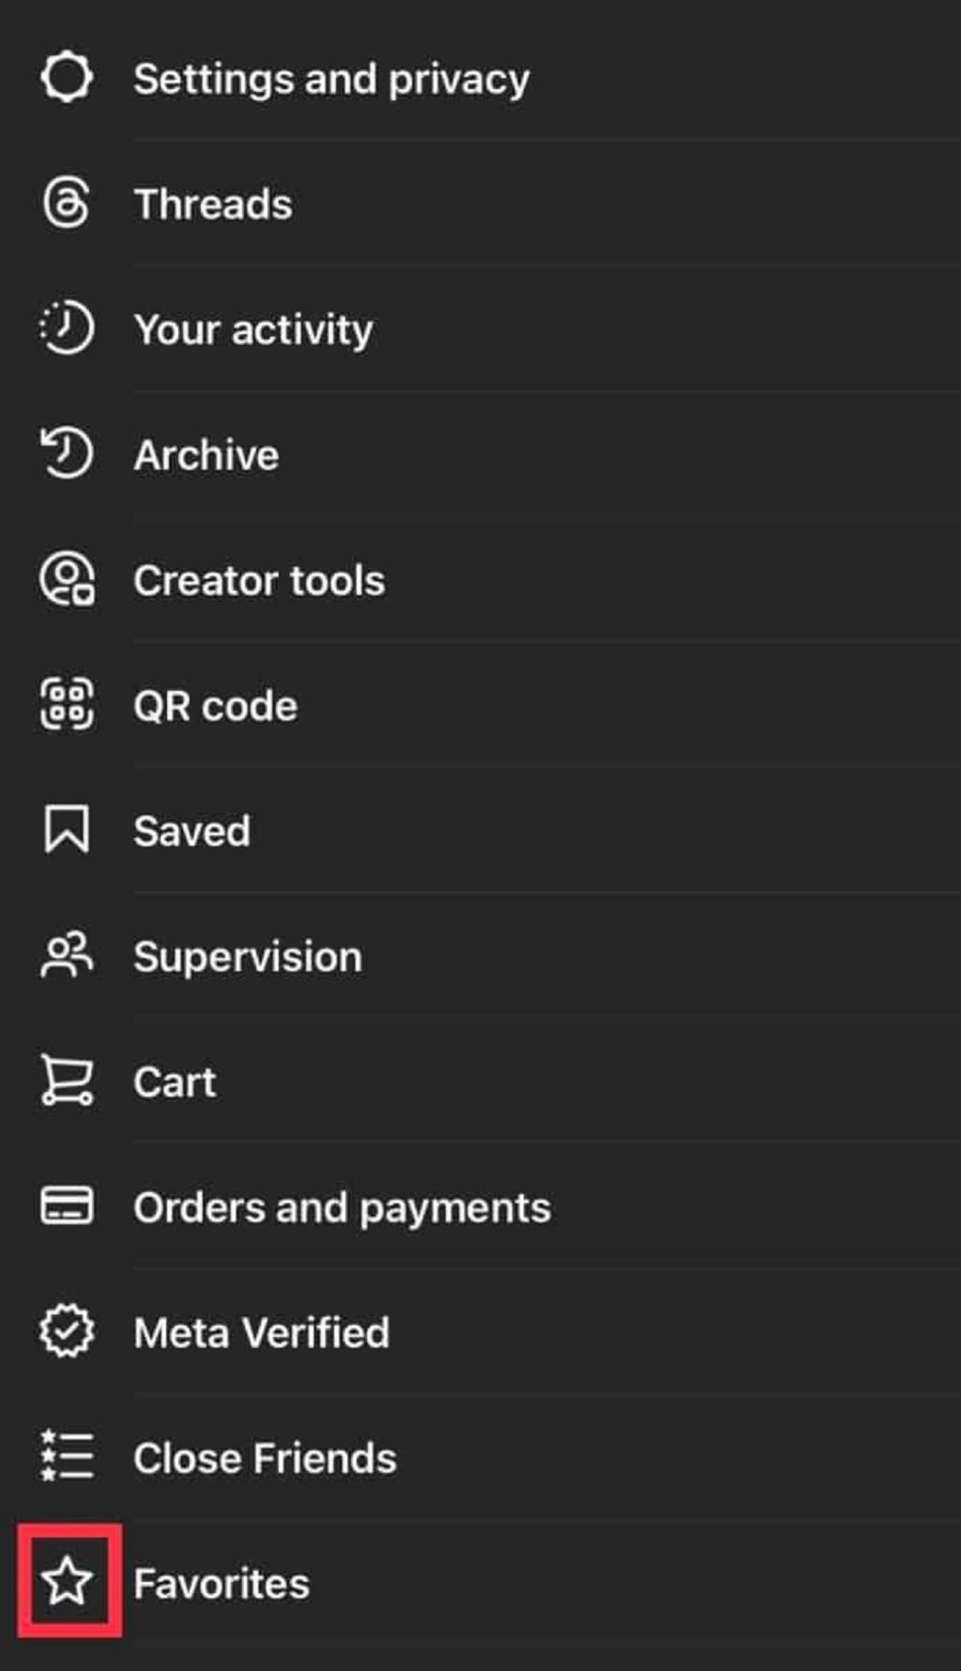Tap the Orders and payments card icon
This screenshot has width=961, height=1671.
click(x=67, y=1206)
